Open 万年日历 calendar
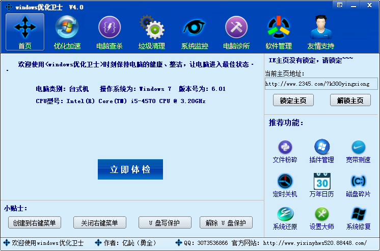Image resolution: width=380 pixels, height=251 pixels. point(321,186)
